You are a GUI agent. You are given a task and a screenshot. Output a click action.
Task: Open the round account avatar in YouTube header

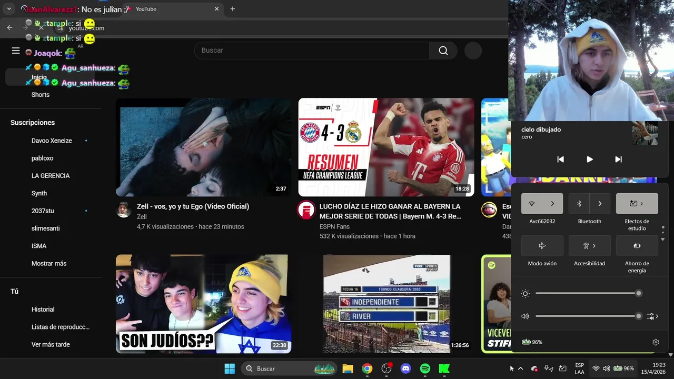[473, 51]
